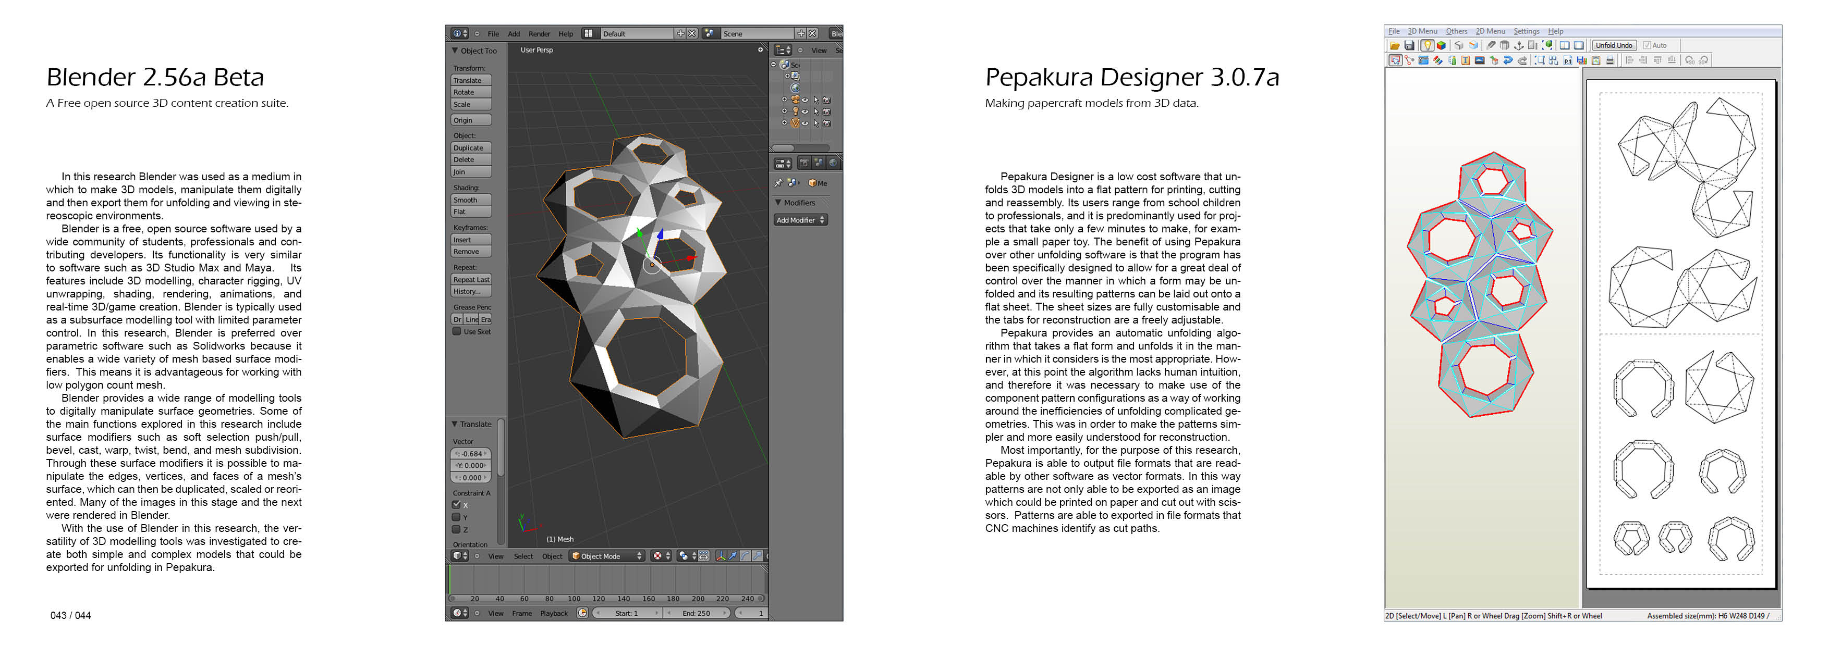
Task: Toggle the Auto checkbox next to Unfold Undo
Action: [1647, 45]
